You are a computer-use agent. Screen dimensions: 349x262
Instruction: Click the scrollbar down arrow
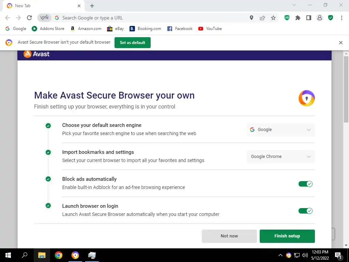346,245
